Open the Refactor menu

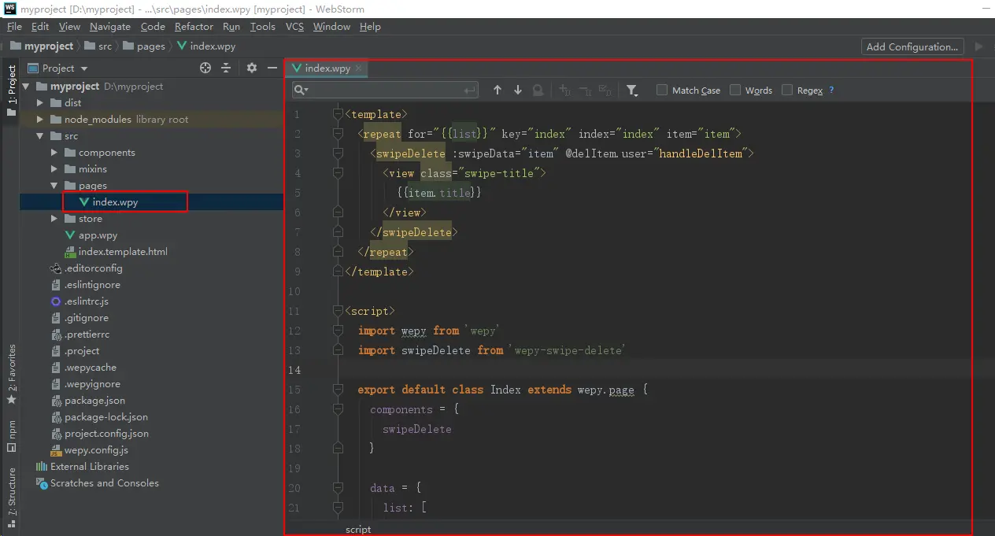(194, 26)
